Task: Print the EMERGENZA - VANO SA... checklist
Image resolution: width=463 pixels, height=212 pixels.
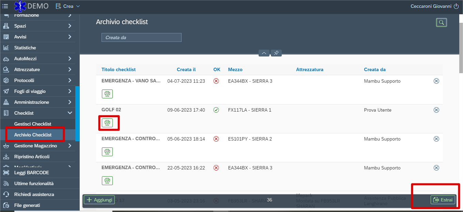Action: pyautogui.click(x=107, y=94)
